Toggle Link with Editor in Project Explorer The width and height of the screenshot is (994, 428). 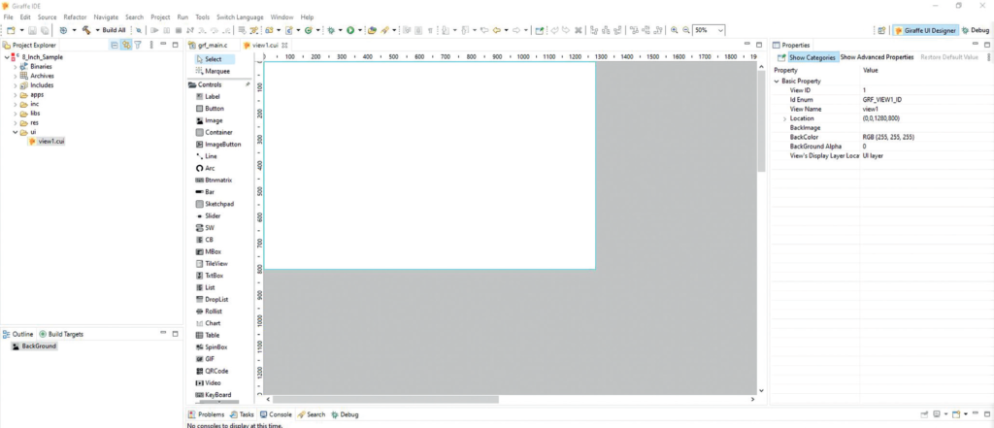coord(126,45)
